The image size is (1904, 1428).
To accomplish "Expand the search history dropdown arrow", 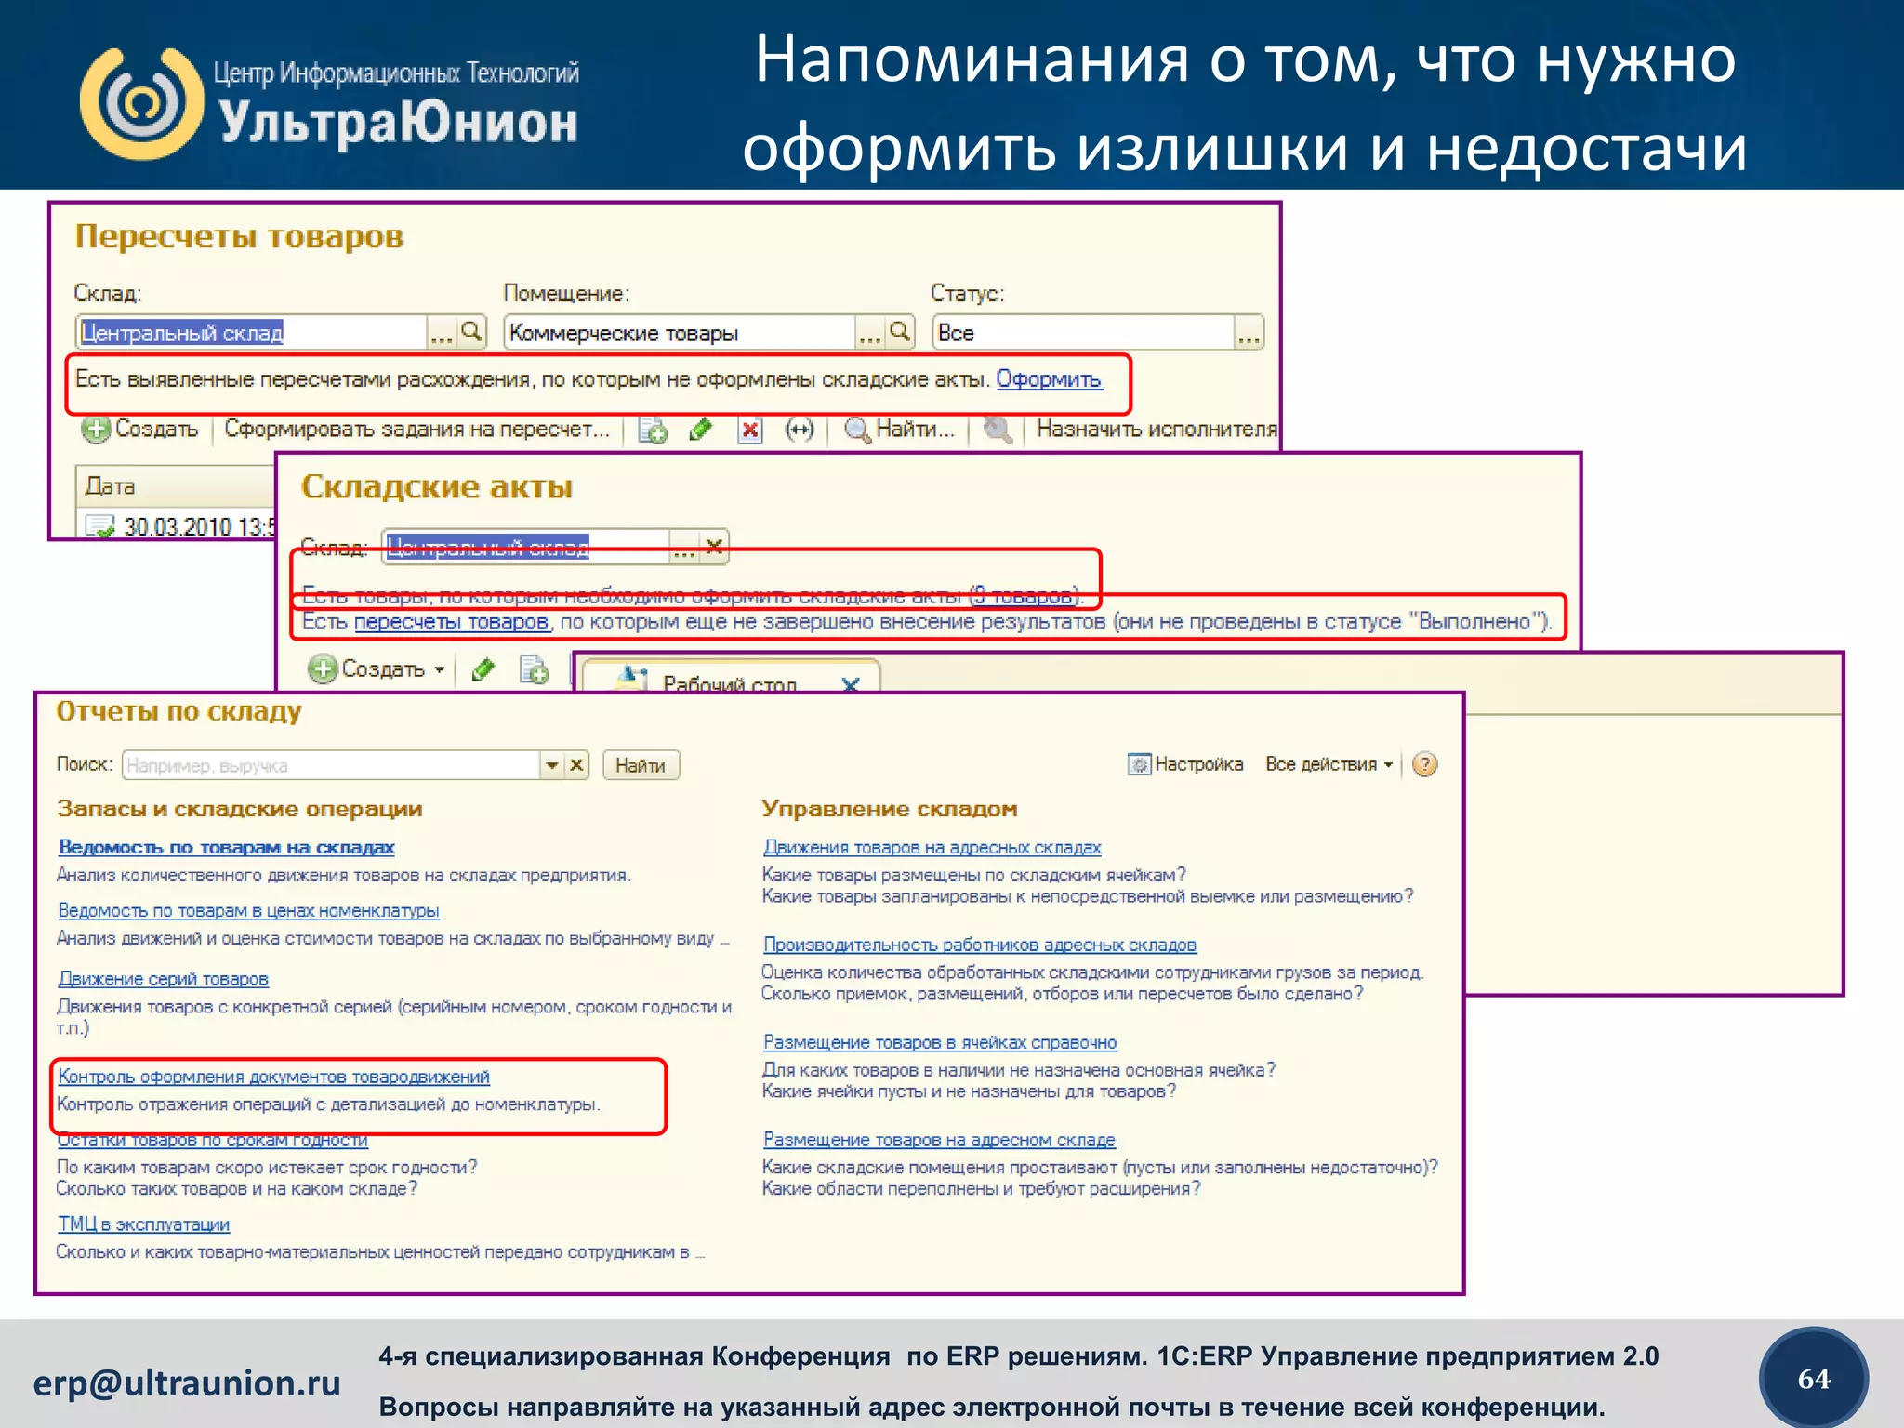I will 552,765.
